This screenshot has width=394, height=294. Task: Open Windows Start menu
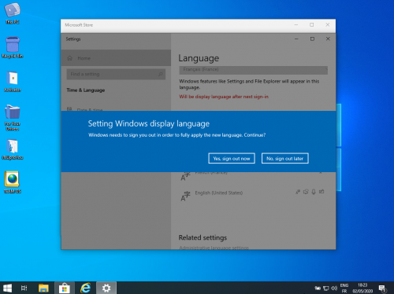7,288
